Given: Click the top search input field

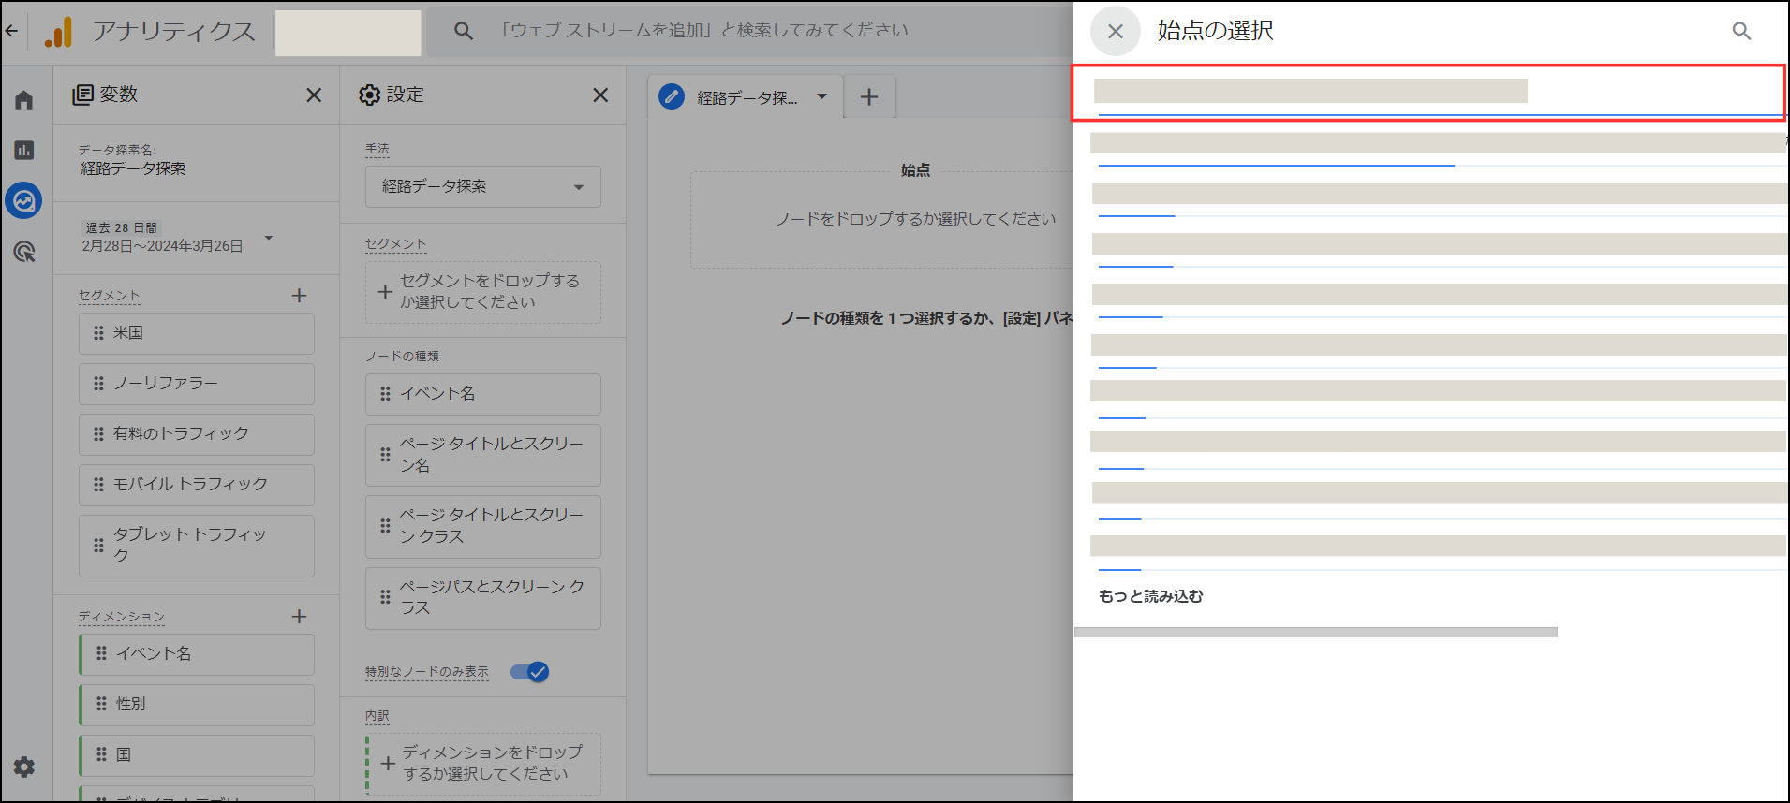Looking at the screenshot, I should [749, 31].
